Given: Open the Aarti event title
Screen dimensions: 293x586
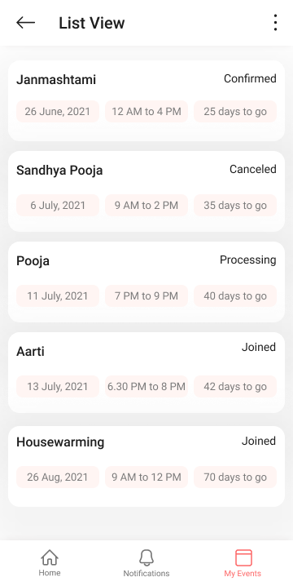Looking at the screenshot, I should click(30, 351).
